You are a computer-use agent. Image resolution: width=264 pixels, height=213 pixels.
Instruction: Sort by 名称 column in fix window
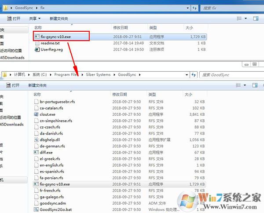pyautogui.click(x=38, y=27)
